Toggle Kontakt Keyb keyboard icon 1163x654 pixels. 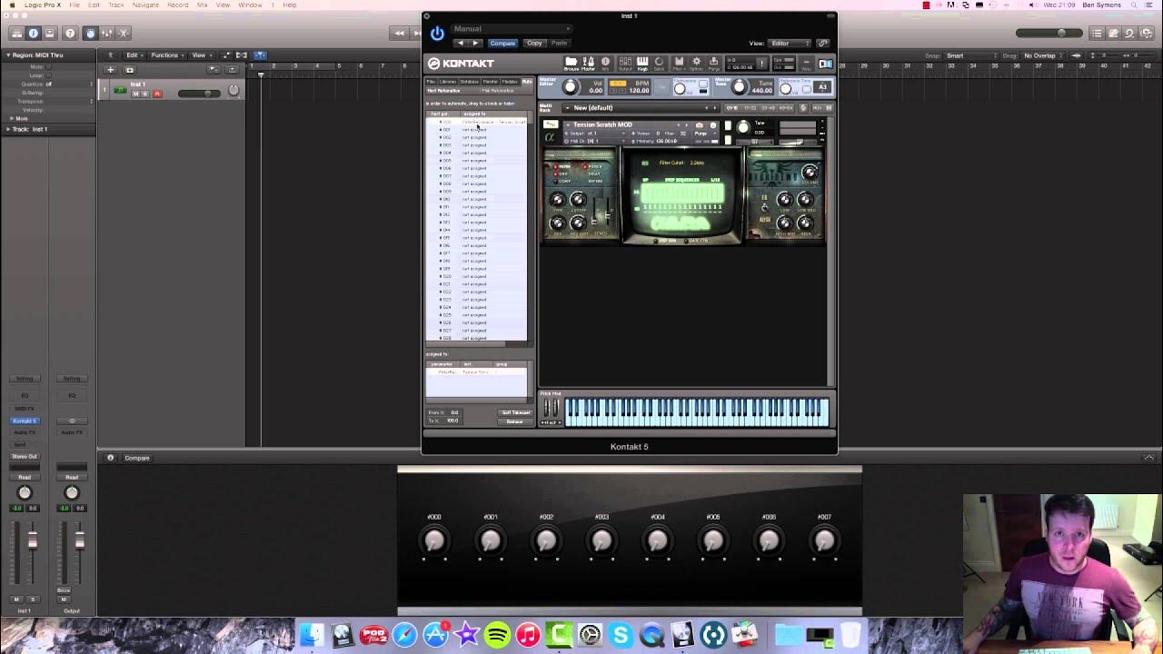642,64
